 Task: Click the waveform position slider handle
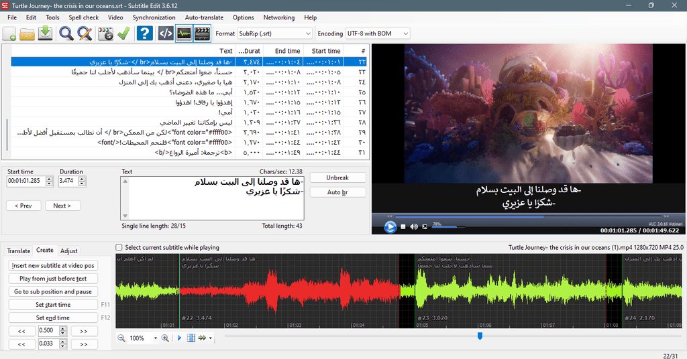pyautogui.click(x=480, y=336)
